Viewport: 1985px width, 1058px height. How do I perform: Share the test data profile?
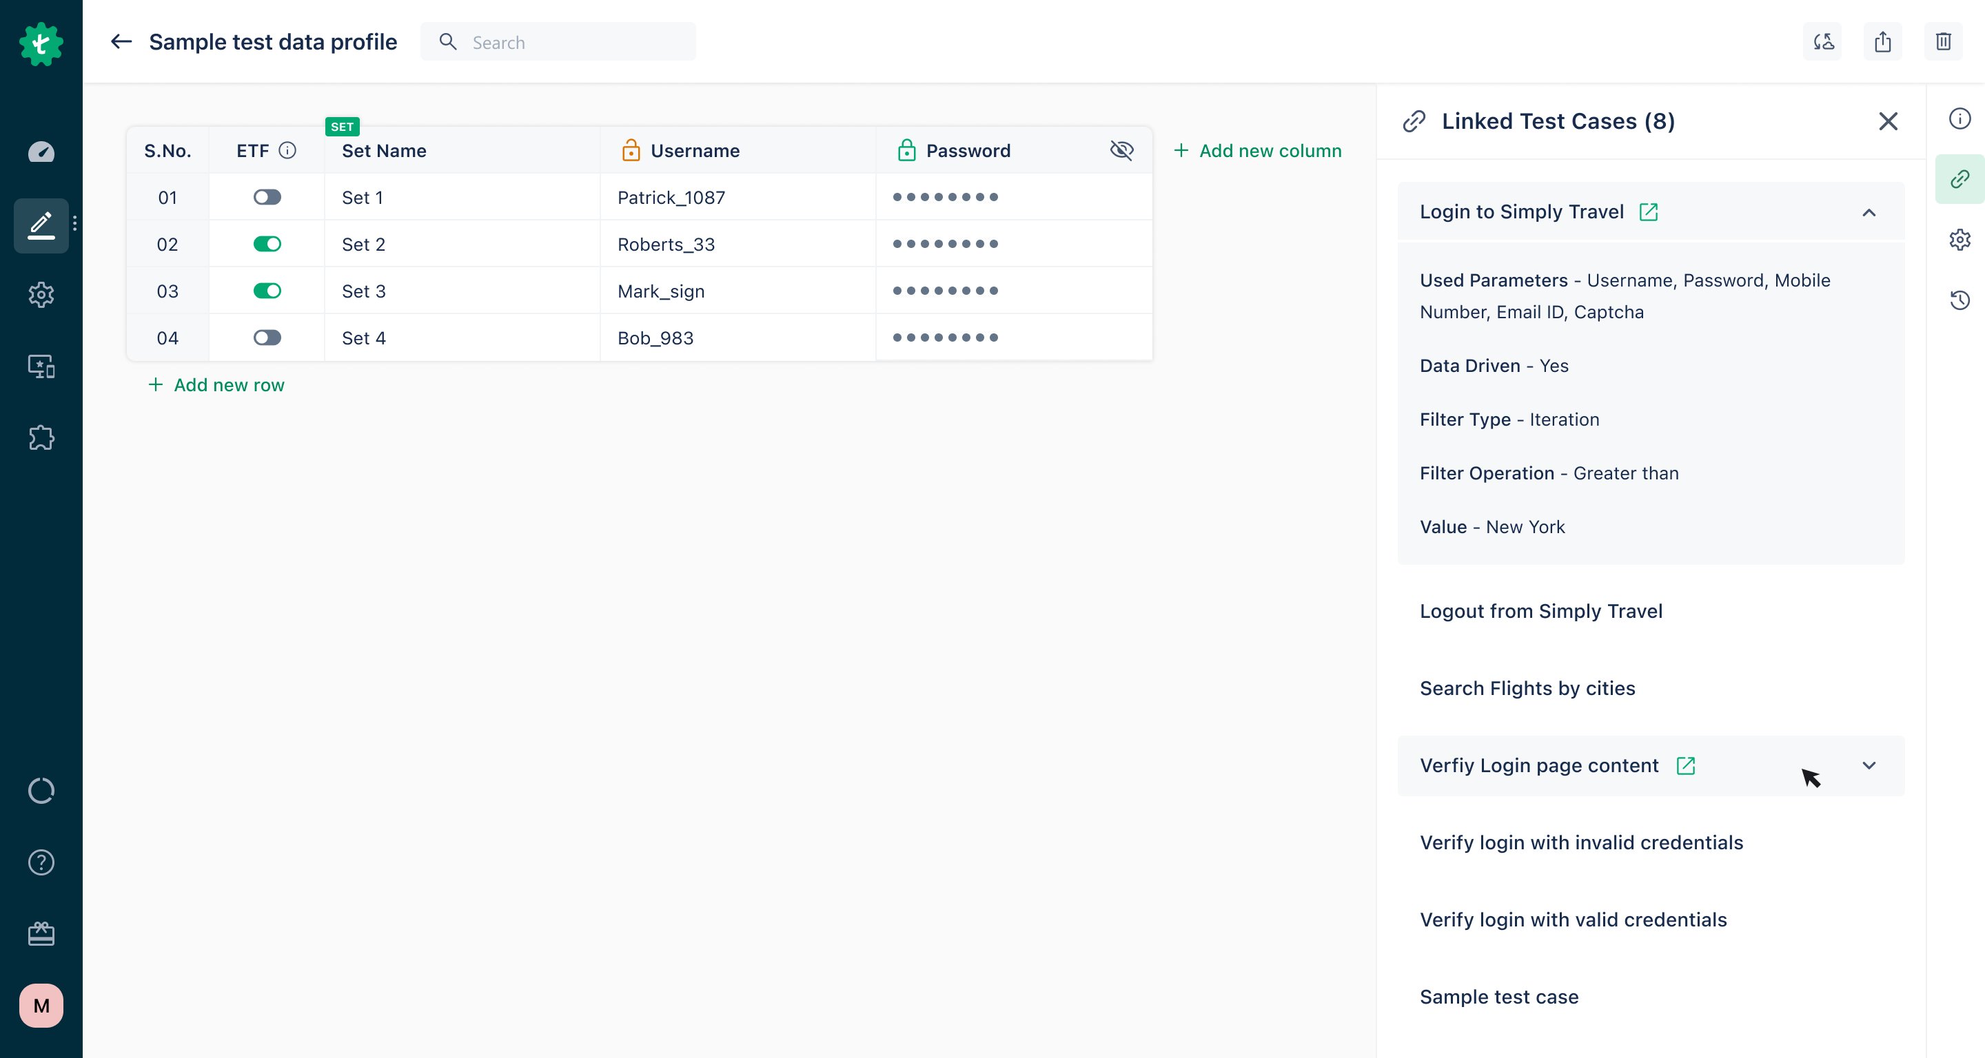(1882, 41)
